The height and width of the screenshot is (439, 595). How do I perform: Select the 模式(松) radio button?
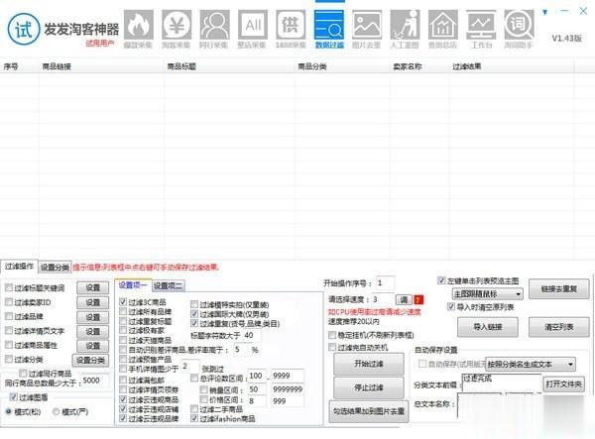click(x=8, y=411)
